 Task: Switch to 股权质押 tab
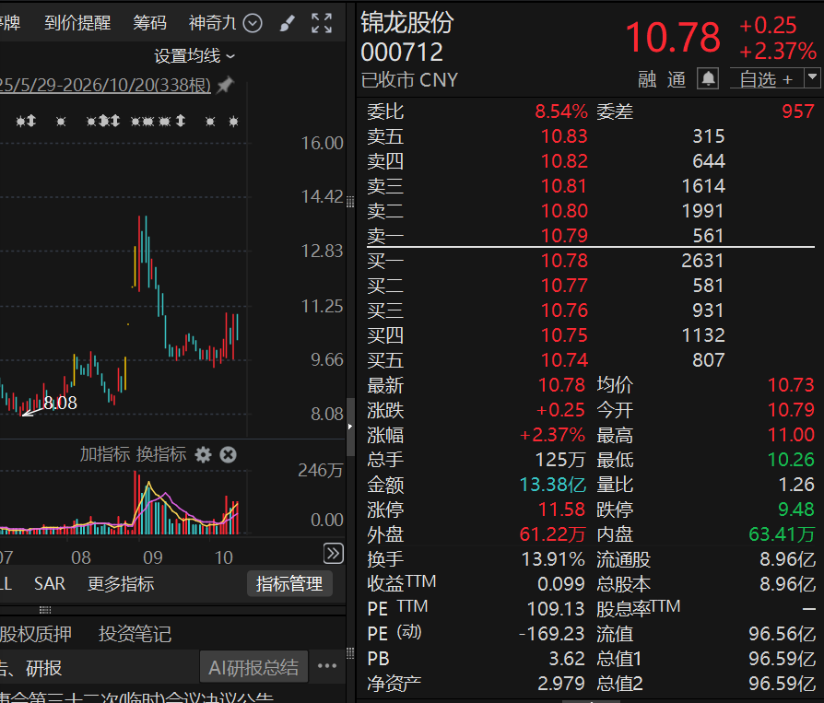36,634
